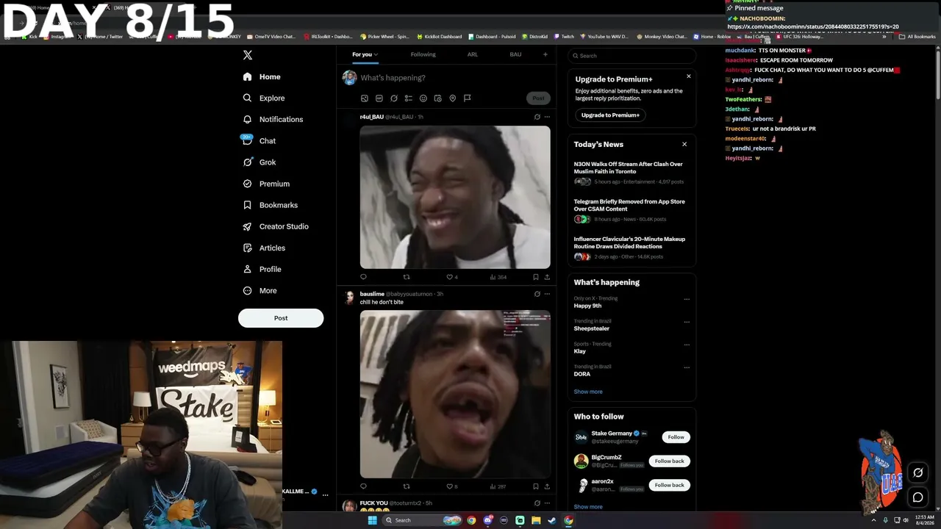Viewport: 941px width, 529px height.
Task: Open the Windows Start menu
Action: [372, 520]
